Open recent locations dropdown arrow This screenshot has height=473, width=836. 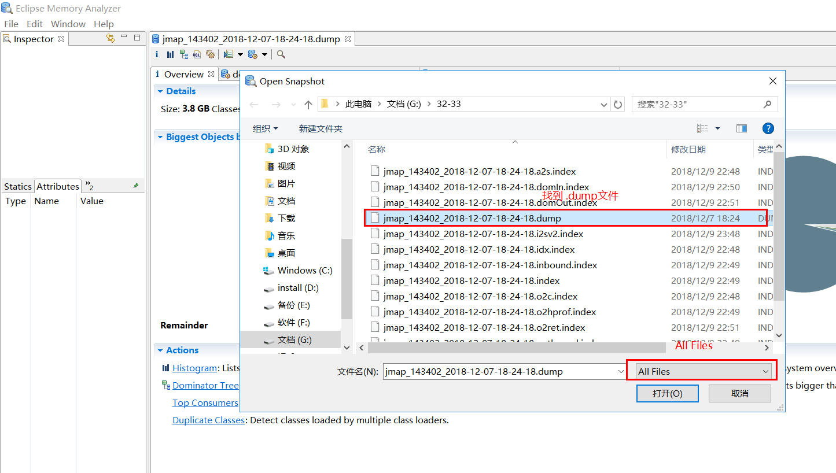click(x=294, y=105)
